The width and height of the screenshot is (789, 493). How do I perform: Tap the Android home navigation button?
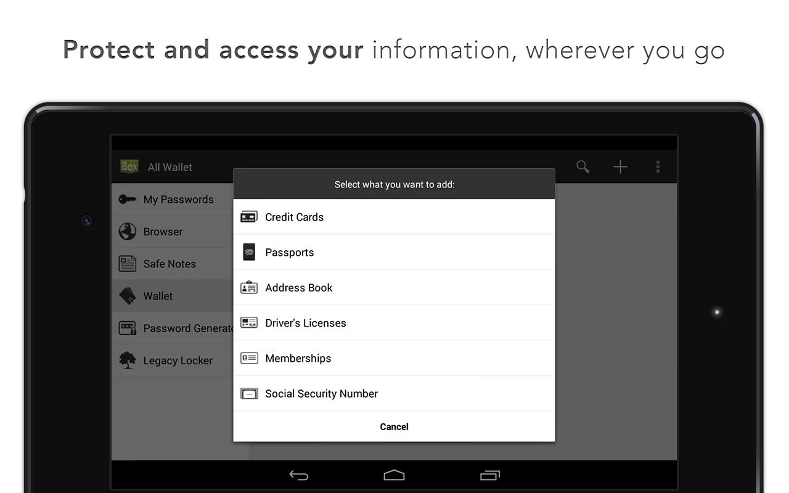[x=394, y=475]
